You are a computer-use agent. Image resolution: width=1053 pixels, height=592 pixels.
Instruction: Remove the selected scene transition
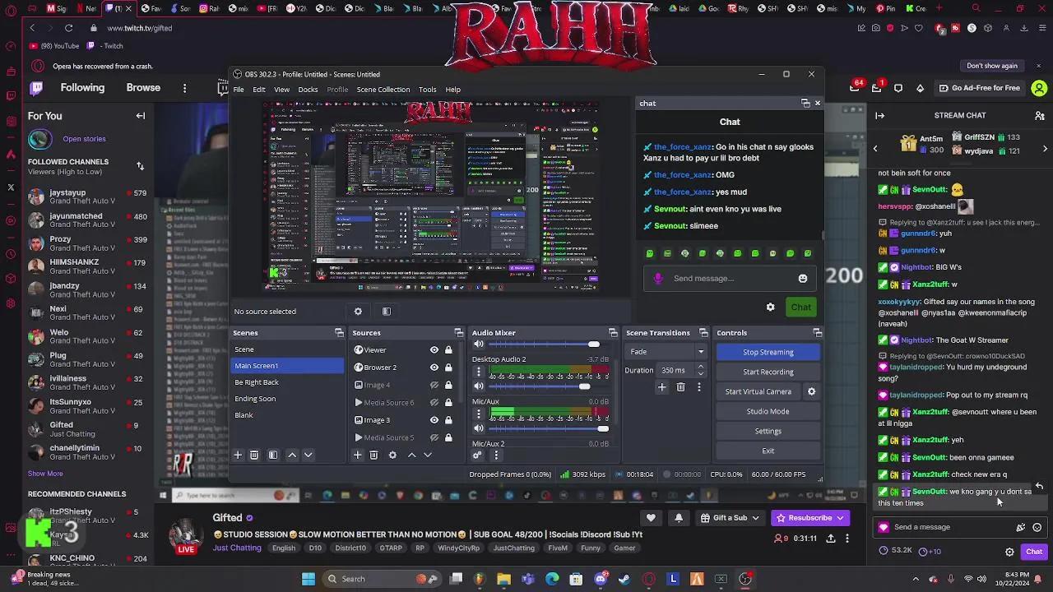(x=680, y=387)
